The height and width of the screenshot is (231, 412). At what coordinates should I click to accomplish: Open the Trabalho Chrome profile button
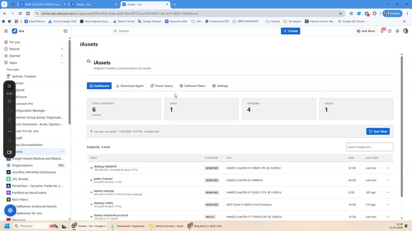pyautogui.click(x=392, y=13)
